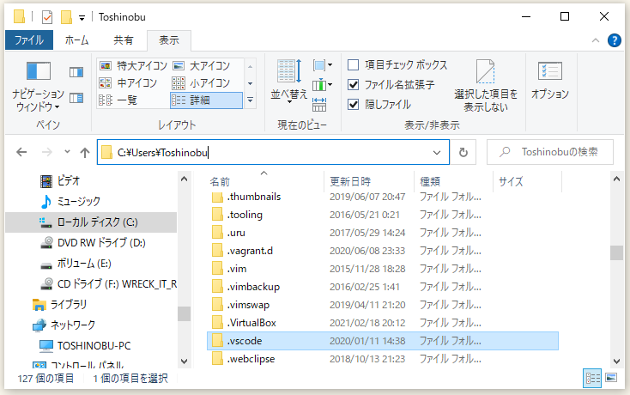Click size all columns to fit icon
This screenshot has height=395, width=630.
point(319,105)
